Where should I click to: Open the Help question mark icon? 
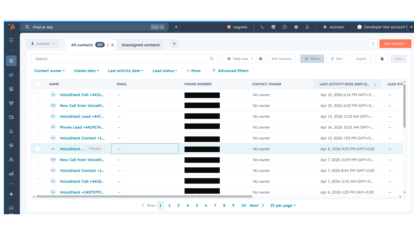[285, 27]
